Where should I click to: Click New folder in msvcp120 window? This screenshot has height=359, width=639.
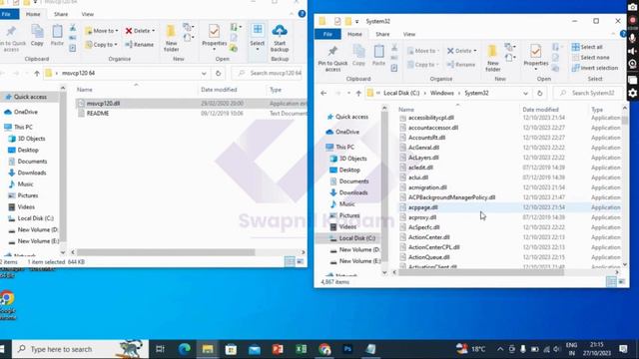171,38
